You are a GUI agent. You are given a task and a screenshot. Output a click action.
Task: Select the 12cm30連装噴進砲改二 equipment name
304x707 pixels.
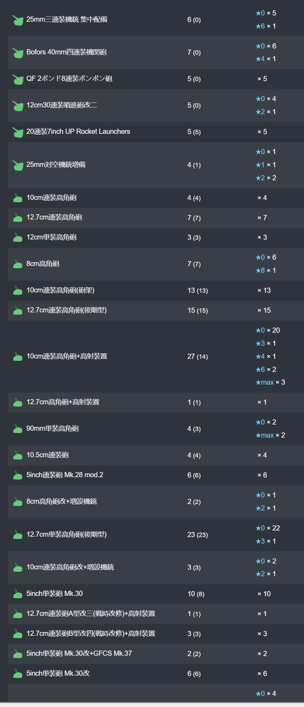62,105
